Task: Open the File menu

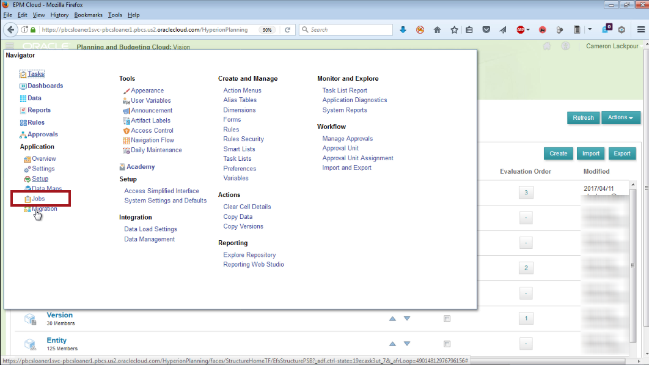Action: (x=7, y=15)
